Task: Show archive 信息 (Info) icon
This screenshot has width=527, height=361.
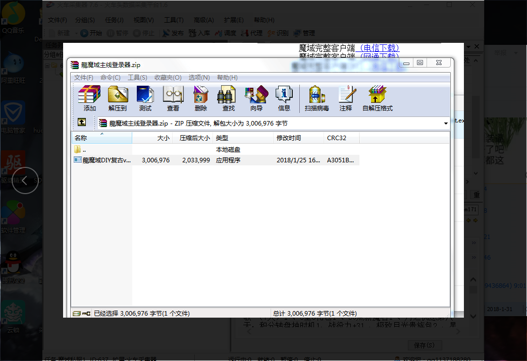Action: (284, 98)
